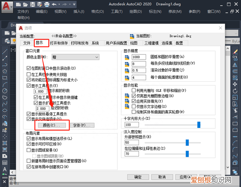Open the 标注(N) menu
Viewport: 241px width, 187px height.
155,12
